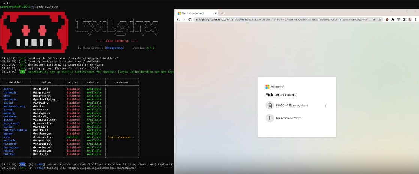Viewport: 419px width, 174px height.
Task: Click 'github' phishlet name
Action: 9,120
